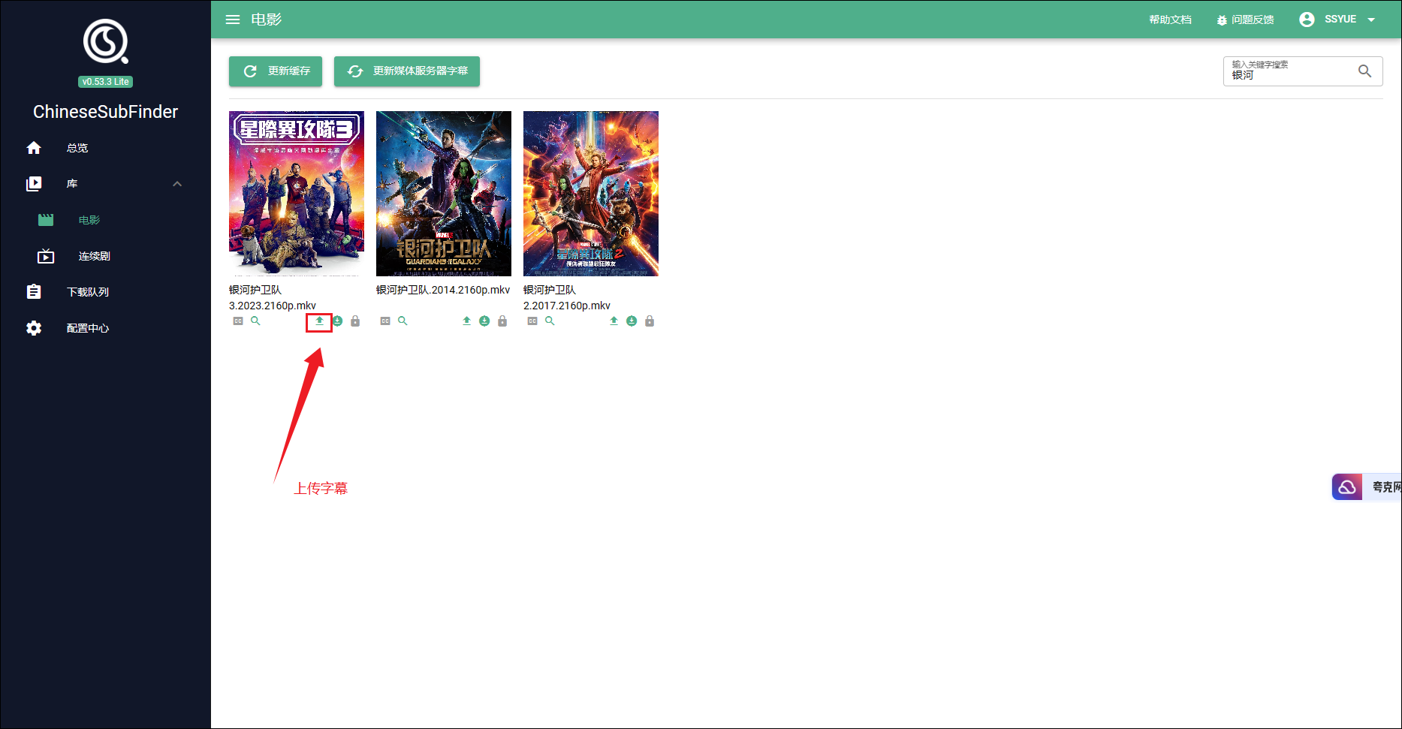Image resolution: width=1402 pixels, height=729 pixels.
Task: Collapse the 库 section chevron
Action: [x=177, y=184]
